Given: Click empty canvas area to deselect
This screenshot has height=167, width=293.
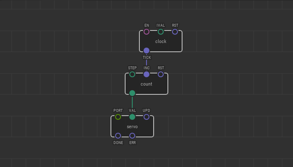Looking at the screenshot, I should [234, 104].
